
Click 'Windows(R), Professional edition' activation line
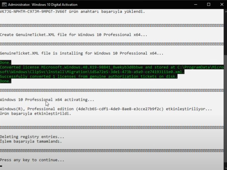click(106, 109)
